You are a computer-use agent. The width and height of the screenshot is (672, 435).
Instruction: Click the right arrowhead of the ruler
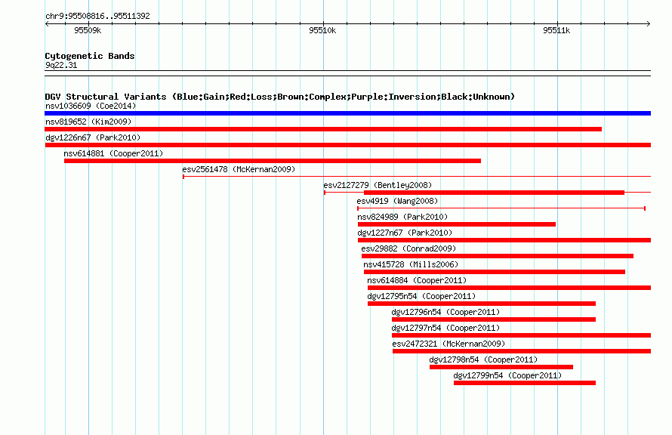coord(649,23)
